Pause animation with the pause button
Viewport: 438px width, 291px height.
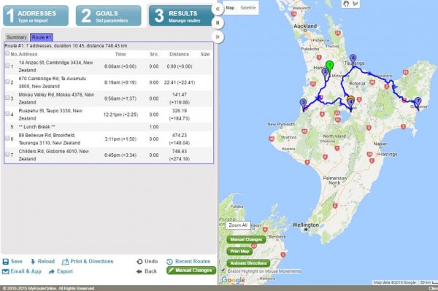pyautogui.click(x=218, y=23)
